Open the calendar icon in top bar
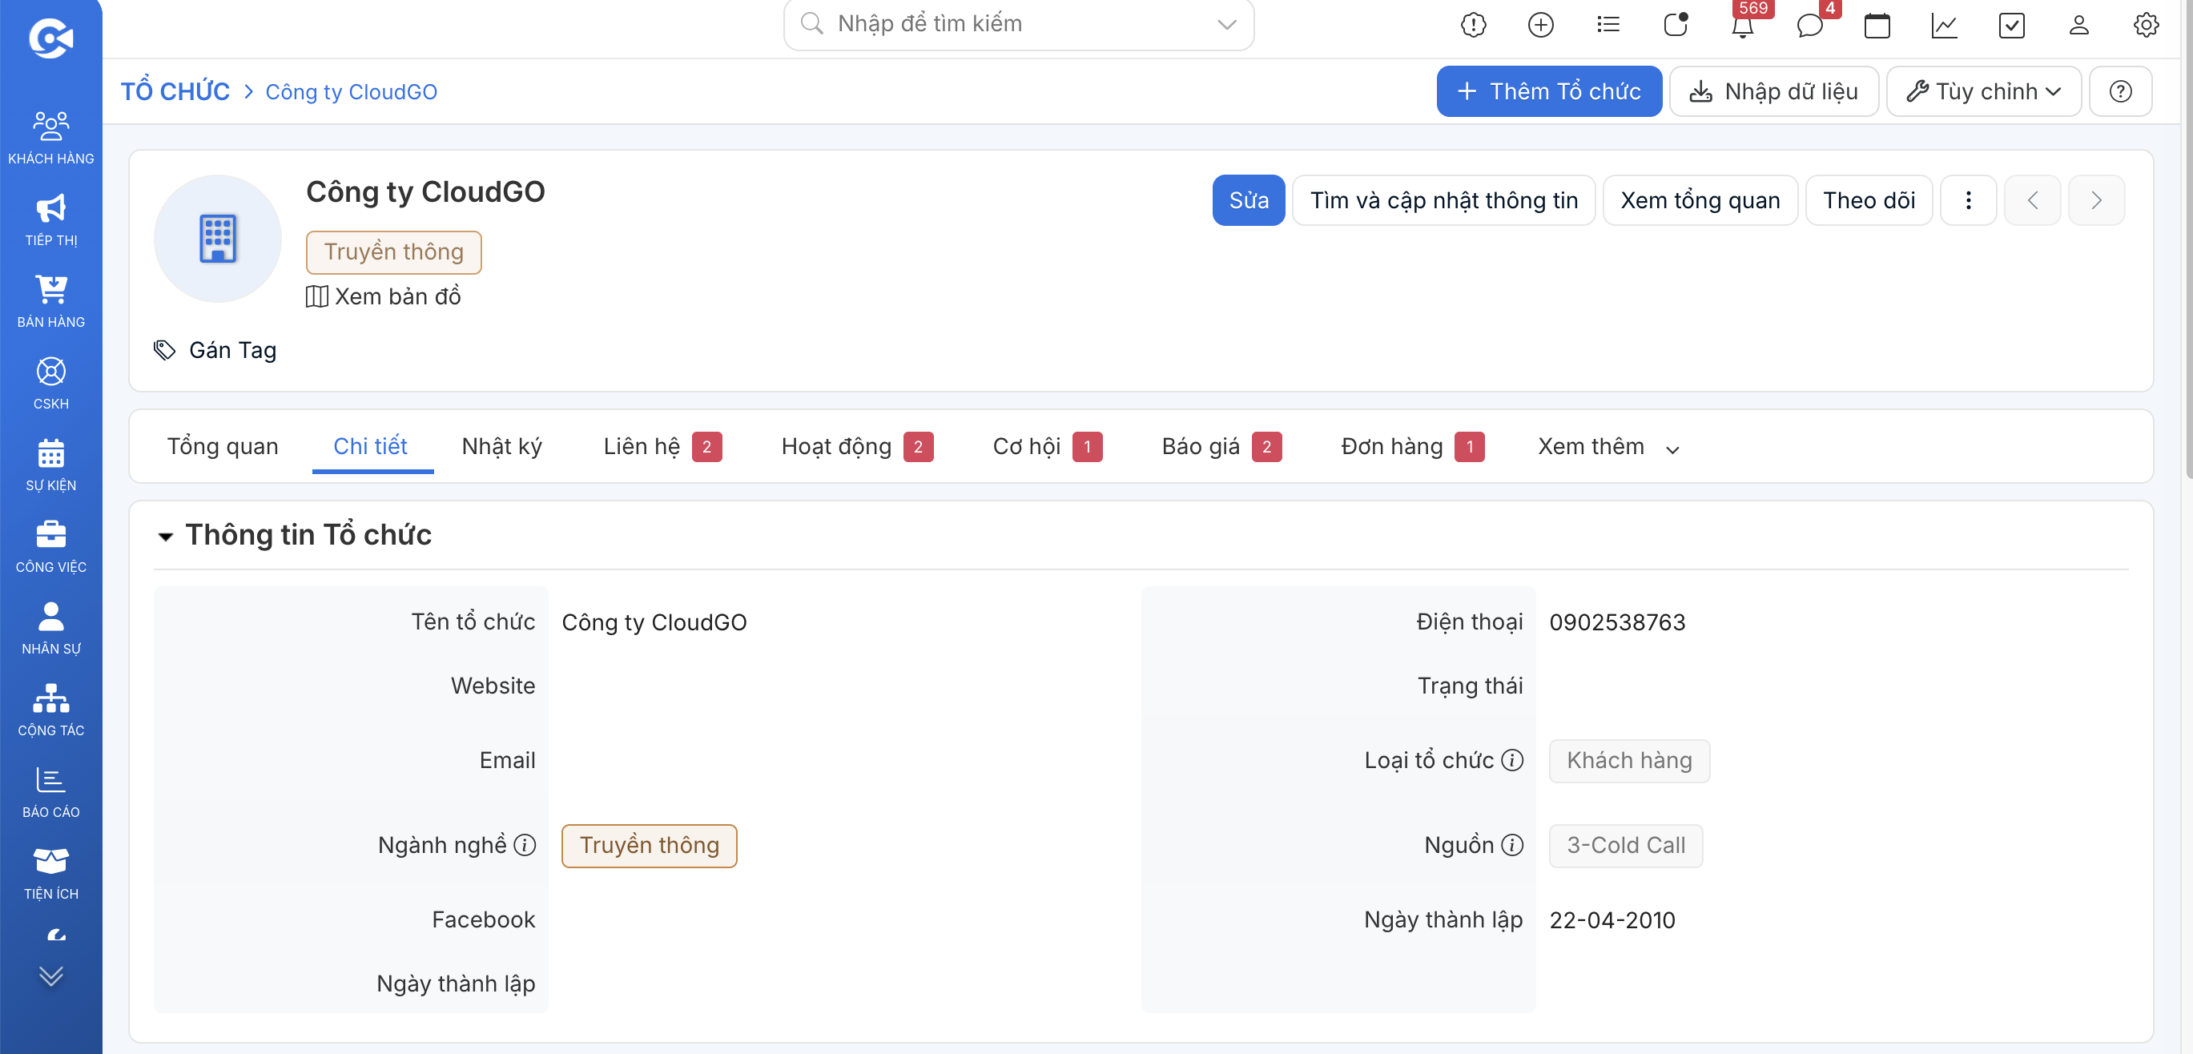Viewport: 2193px width, 1054px height. (1877, 25)
